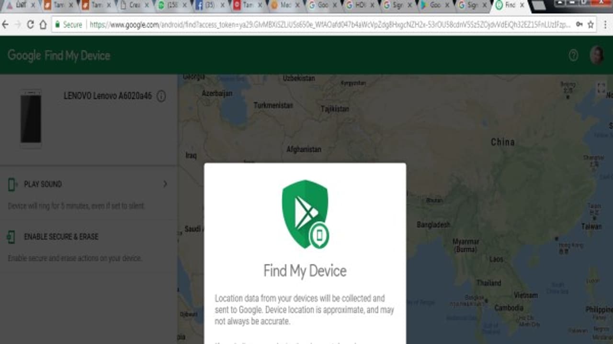This screenshot has width=613, height=344.
Task: Close the Find My Device tab
Action: [523, 5]
